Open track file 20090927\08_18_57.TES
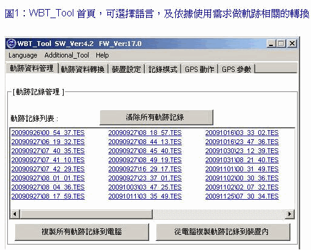 pos(145,133)
